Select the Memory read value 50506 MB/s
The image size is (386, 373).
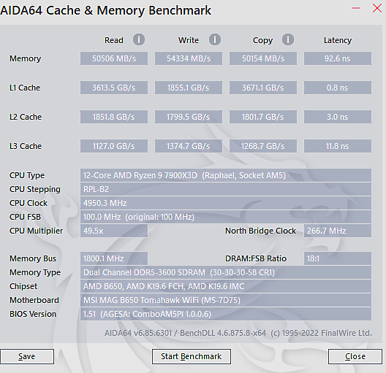coord(114,58)
